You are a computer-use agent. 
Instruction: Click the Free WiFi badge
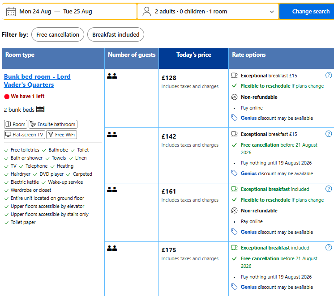click(61, 135)
